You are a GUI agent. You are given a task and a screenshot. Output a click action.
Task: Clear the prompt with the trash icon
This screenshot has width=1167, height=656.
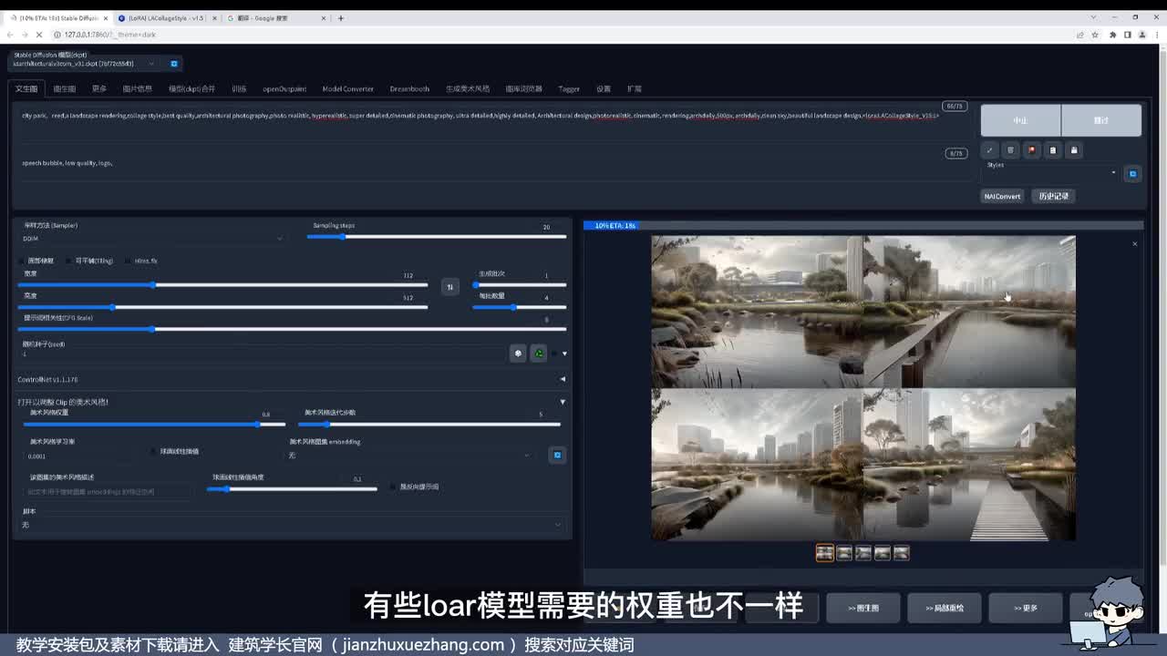click(1010, 150)
